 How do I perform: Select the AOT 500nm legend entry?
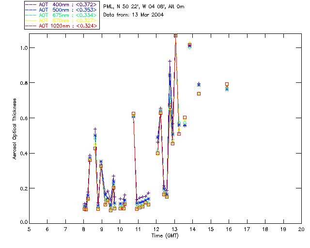pos(62,10)
